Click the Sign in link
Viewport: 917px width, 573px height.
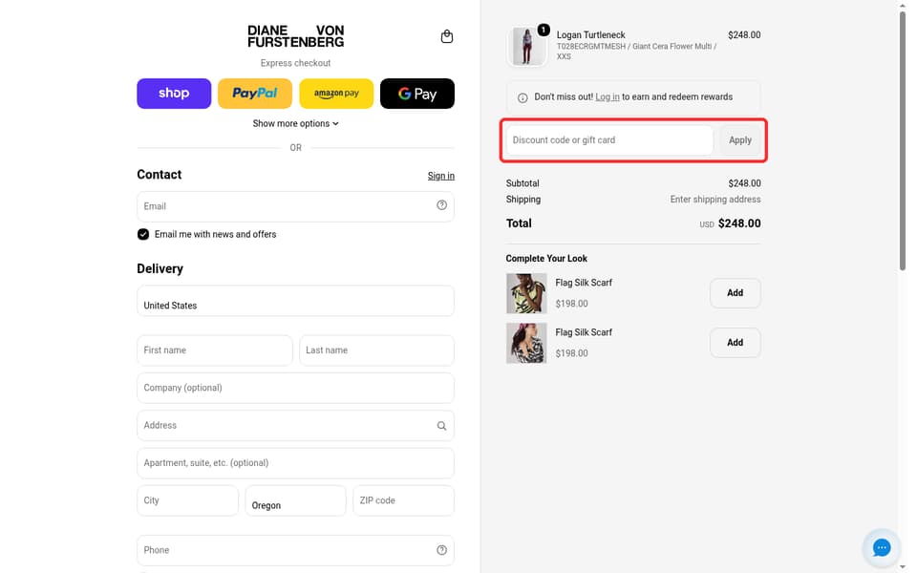[x=441, y=176]
